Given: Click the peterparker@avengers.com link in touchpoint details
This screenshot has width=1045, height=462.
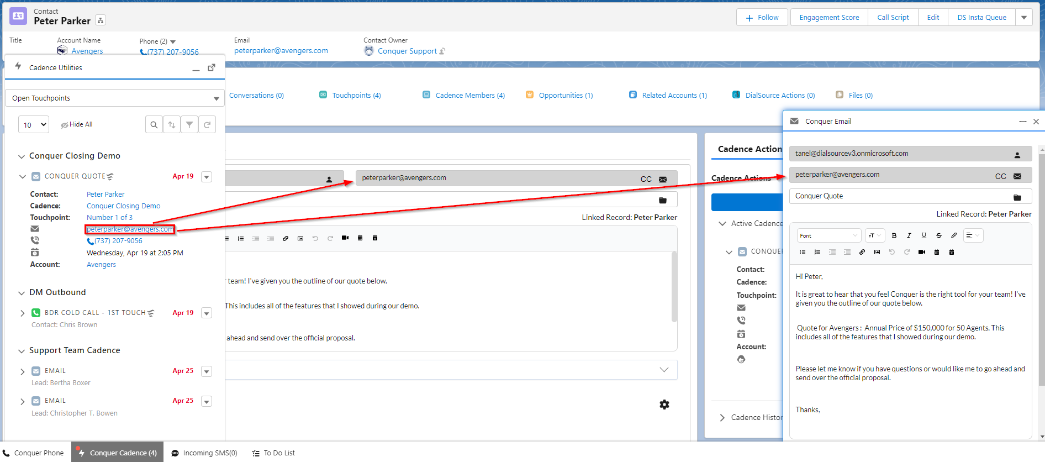Looking at the screenshot, I should (x=130, y=229).
